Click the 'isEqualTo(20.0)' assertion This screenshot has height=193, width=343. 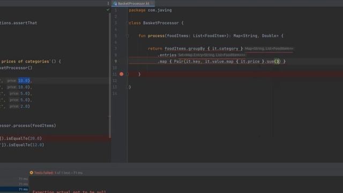[x=24, y=138]
